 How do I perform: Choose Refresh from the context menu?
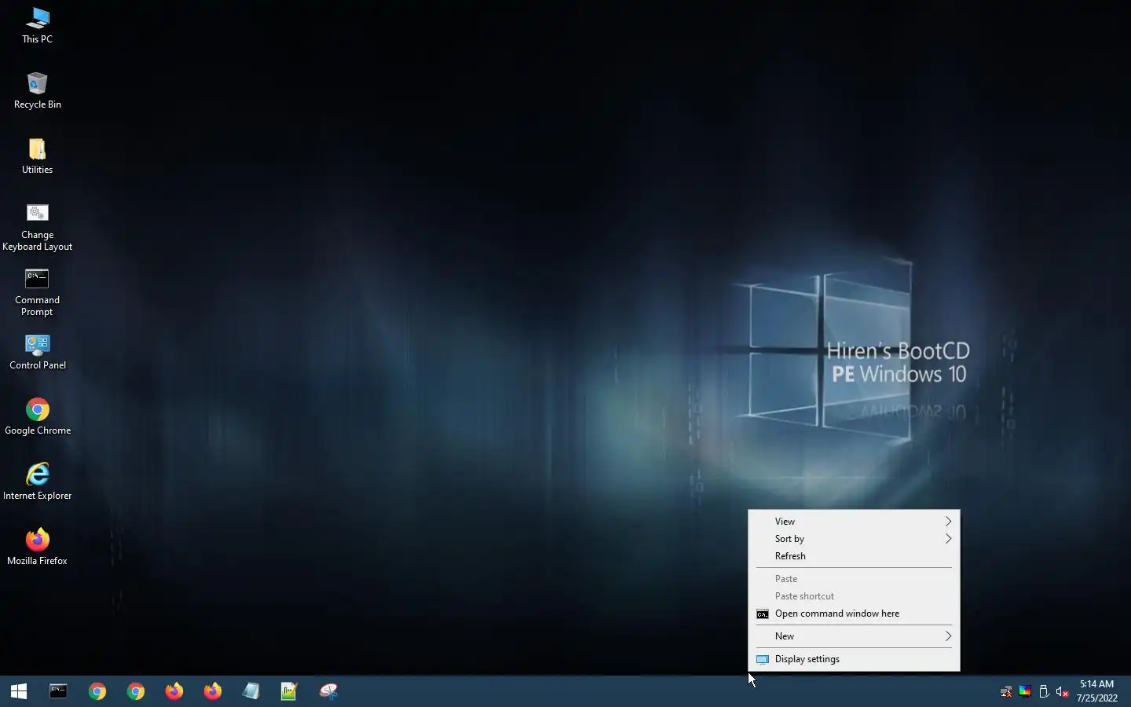[x=854, y=556]
